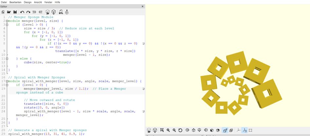
Task: Create a new file from the editor toolbar
Action: pyautogui.click(x=3, y=12)
